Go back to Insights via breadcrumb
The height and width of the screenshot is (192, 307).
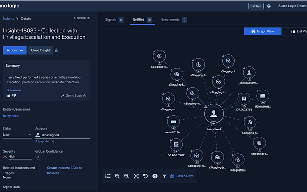[8, 19]
